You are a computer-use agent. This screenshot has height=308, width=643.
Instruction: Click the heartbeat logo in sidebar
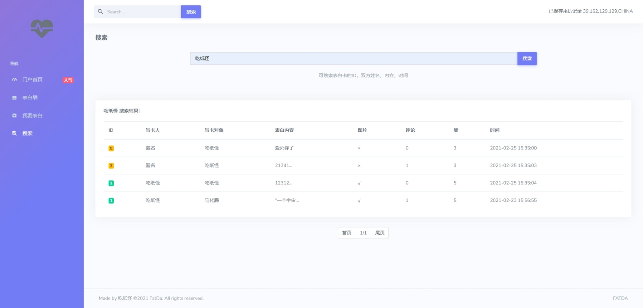point(42,28)
